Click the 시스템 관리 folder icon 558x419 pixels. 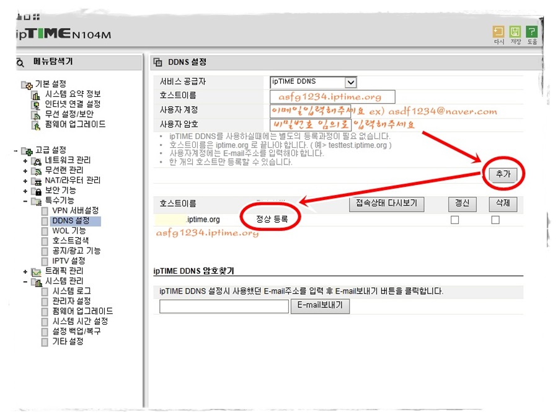(37, 282)
